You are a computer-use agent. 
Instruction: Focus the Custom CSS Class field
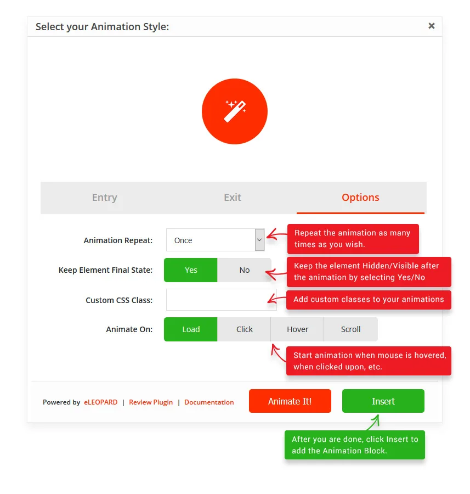[222, 300]
